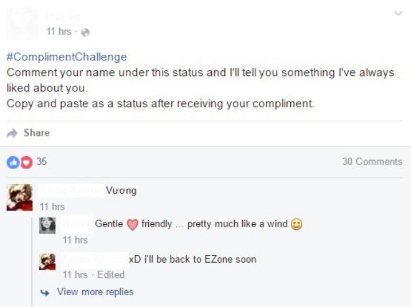Screen dimensions: 411x307
Task: Open the 30 Comments link
Action: (372, 162)
